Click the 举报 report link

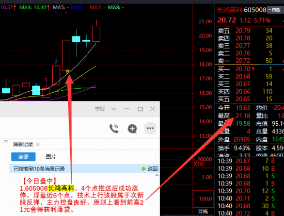tap(100, 109)
